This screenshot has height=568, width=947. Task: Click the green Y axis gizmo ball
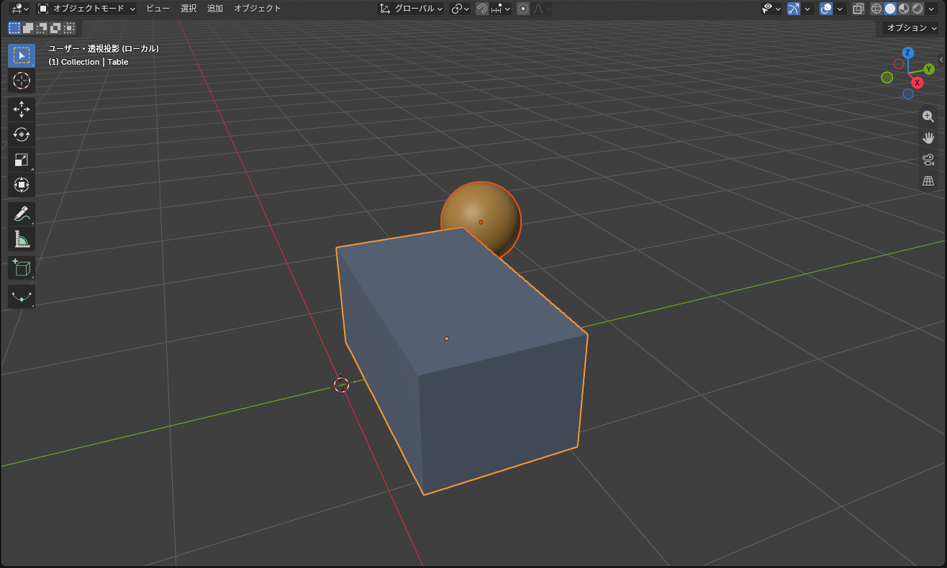(x=929, y=69)
